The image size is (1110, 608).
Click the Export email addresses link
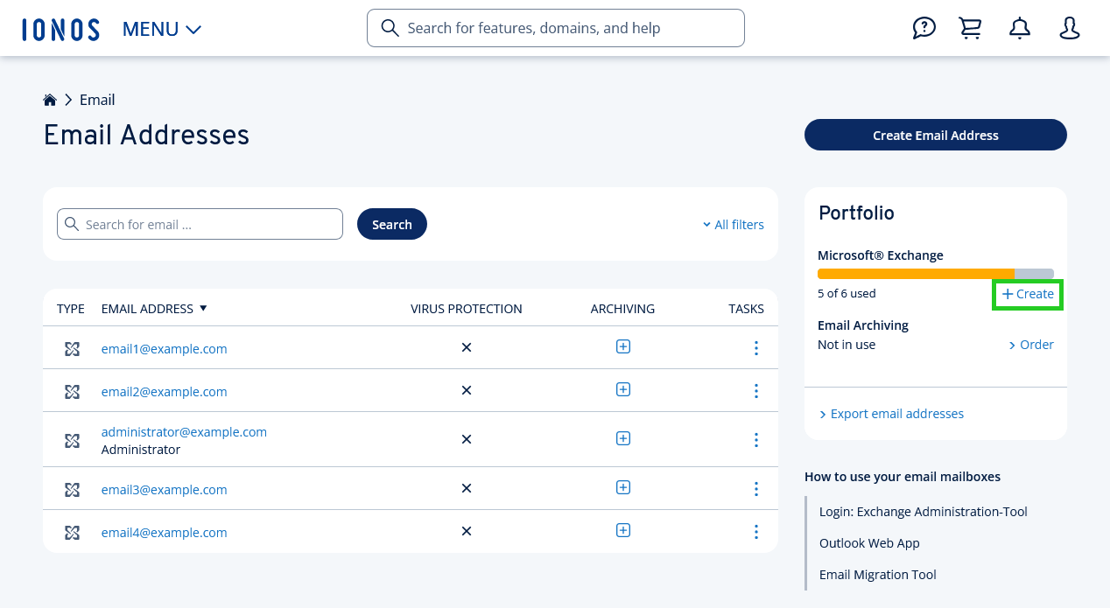coord(896,414)
